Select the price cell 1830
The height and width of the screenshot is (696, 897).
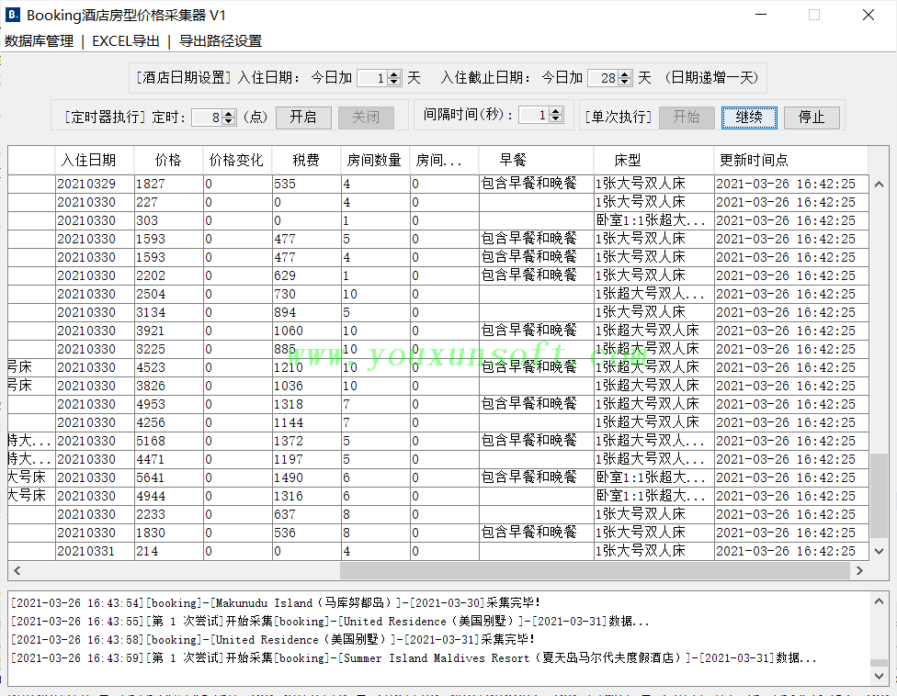(169, 533)
